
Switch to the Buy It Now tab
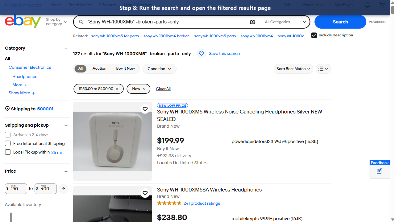125,68
